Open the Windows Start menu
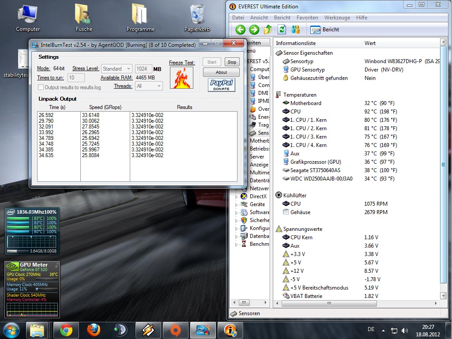Viewport: 452px width, 339px height. click(11, 330)
